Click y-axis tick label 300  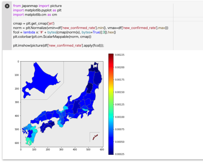tap(17, 102)
